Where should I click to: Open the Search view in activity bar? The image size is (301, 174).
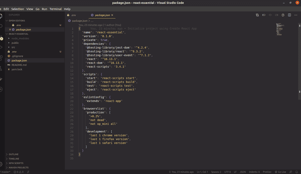(1, 26)
